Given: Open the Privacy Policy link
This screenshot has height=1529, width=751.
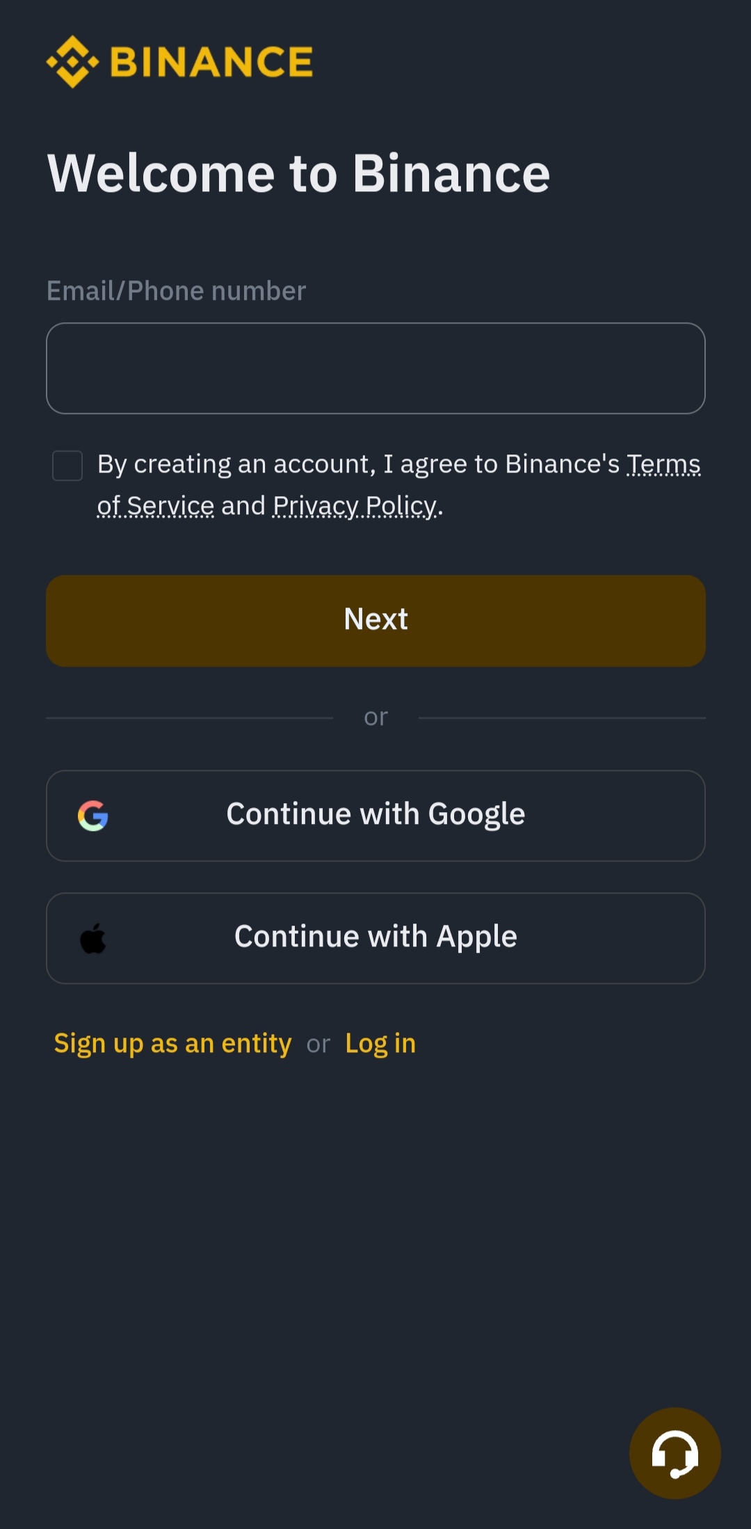Looking at the screenshot, I should click(355, 506).
